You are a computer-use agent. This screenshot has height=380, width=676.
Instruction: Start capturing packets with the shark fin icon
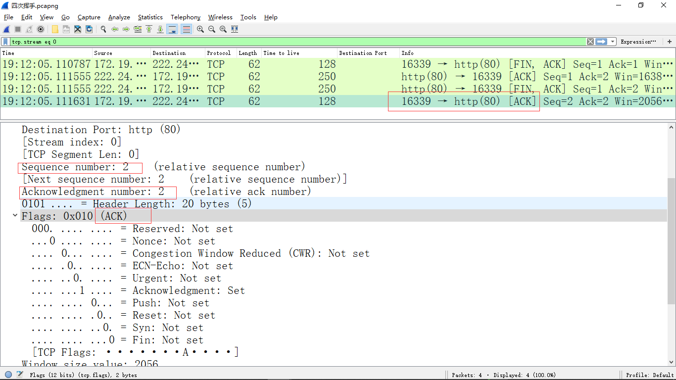tap(7, 29)
